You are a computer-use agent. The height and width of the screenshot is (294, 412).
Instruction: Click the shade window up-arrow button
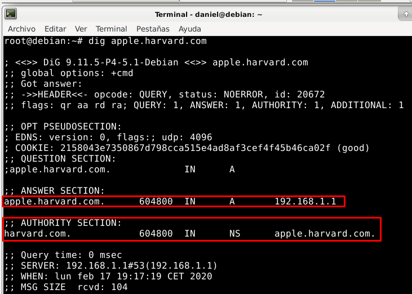406,14
